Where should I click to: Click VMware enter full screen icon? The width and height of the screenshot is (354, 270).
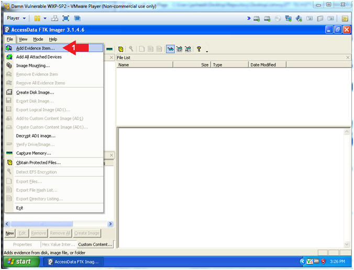(65, 18)
